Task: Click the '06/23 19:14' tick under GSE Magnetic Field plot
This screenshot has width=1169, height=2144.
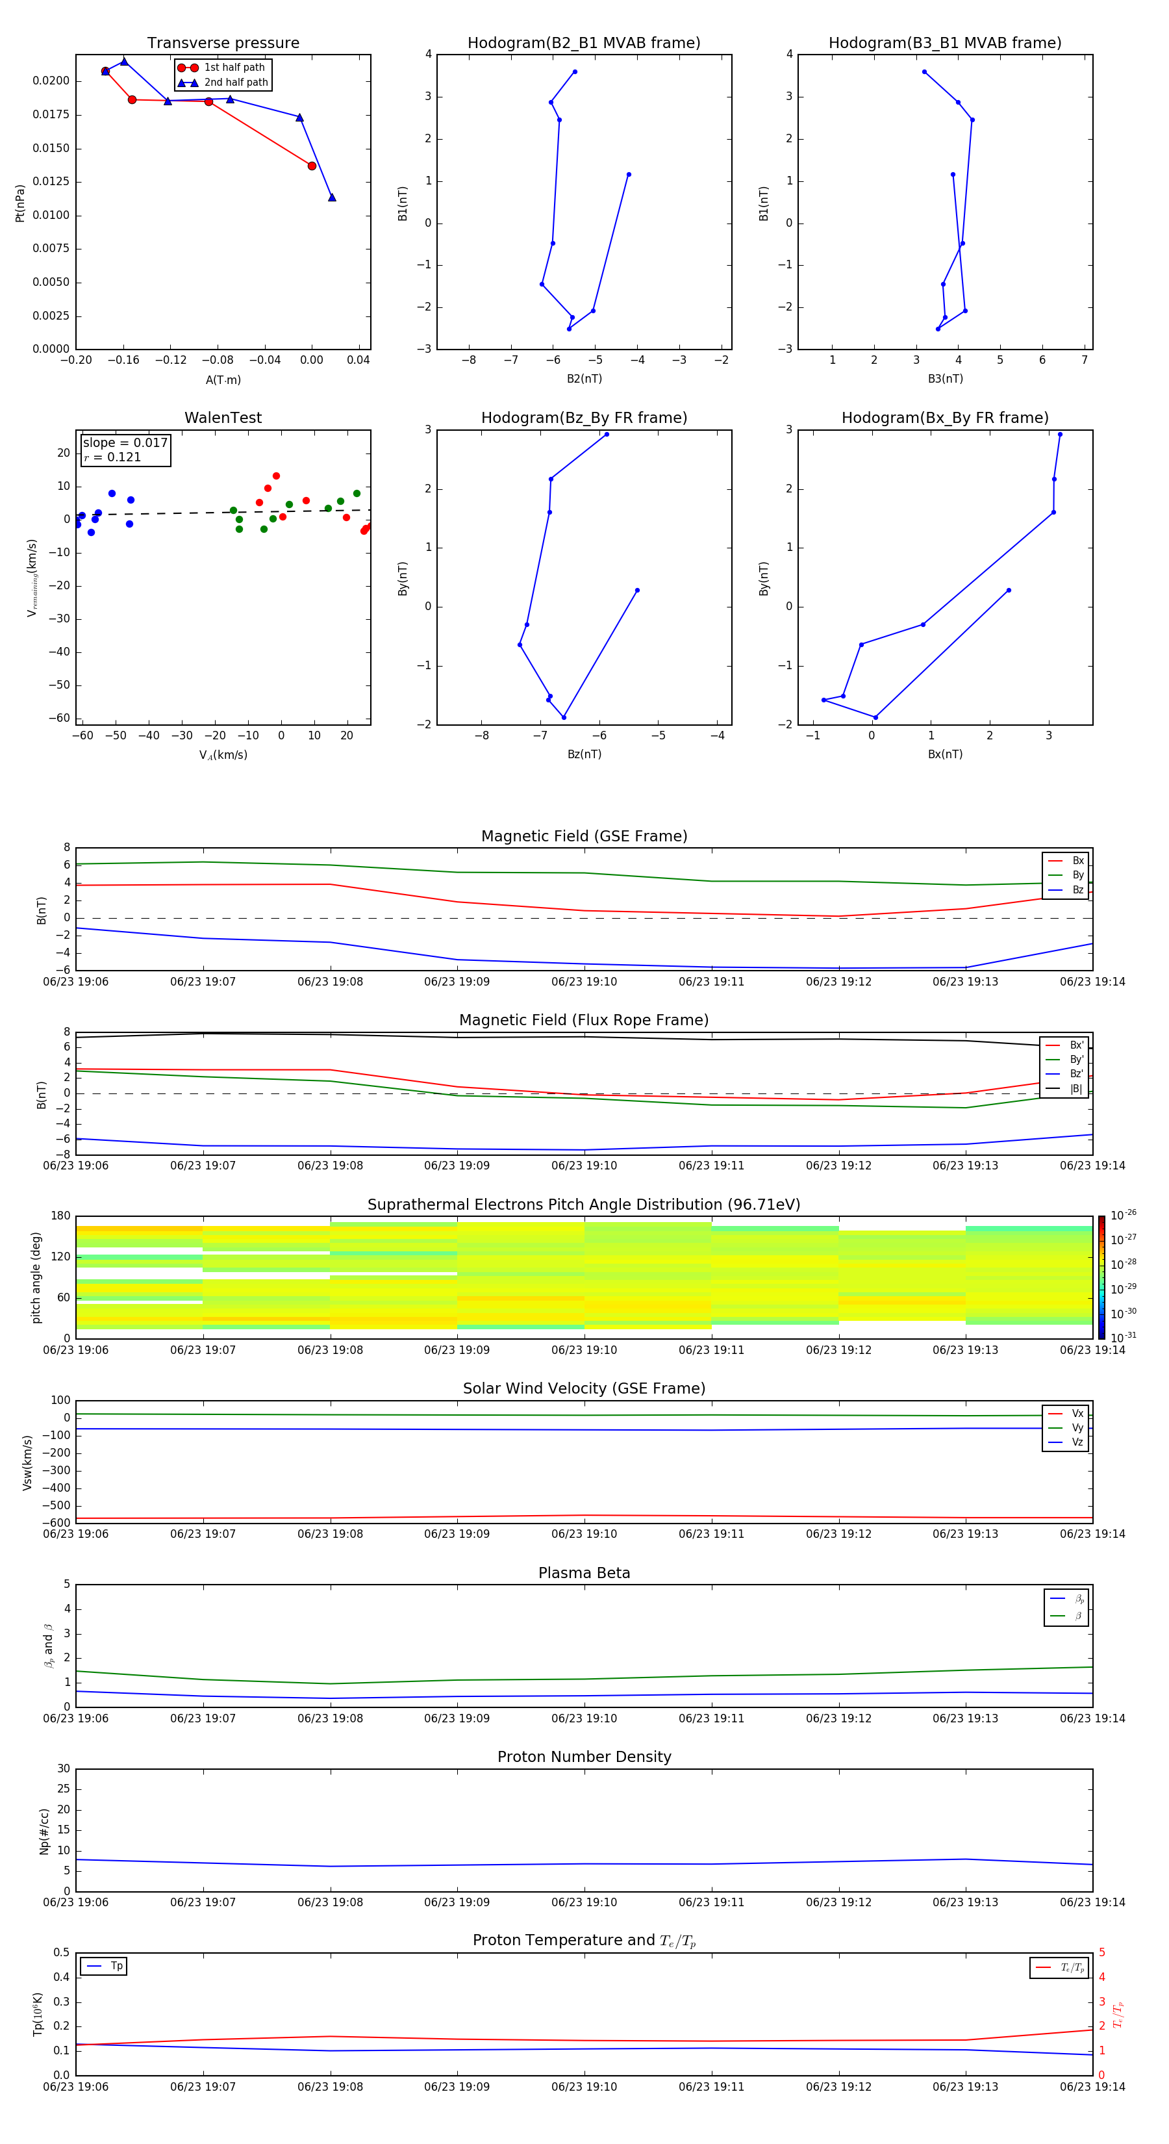Action: pos(1092,982)
